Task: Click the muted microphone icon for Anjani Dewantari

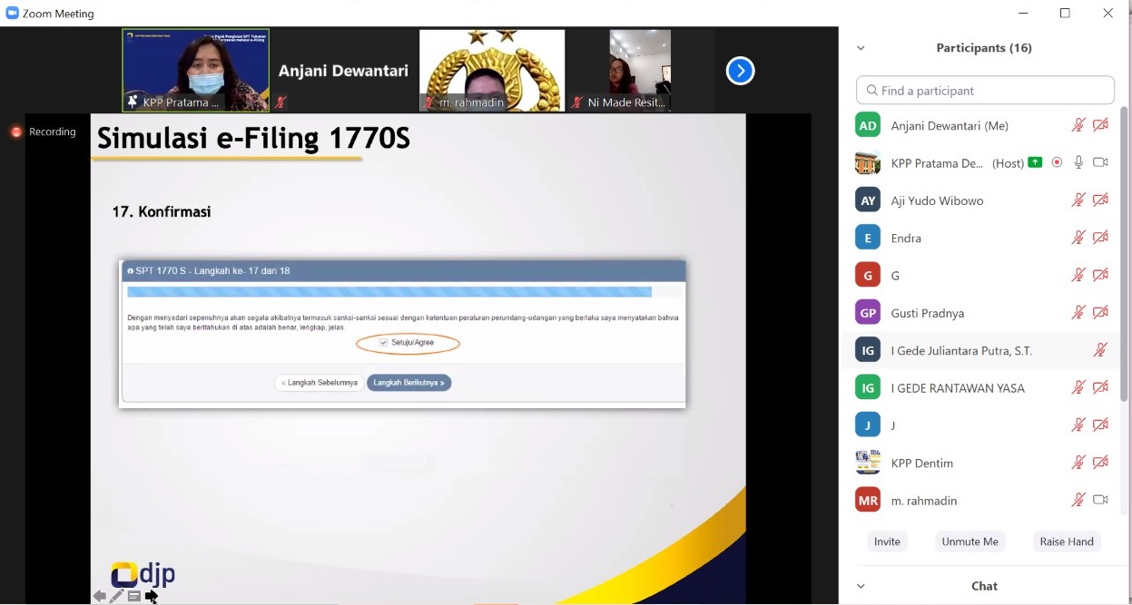Action: [1078, 125]
